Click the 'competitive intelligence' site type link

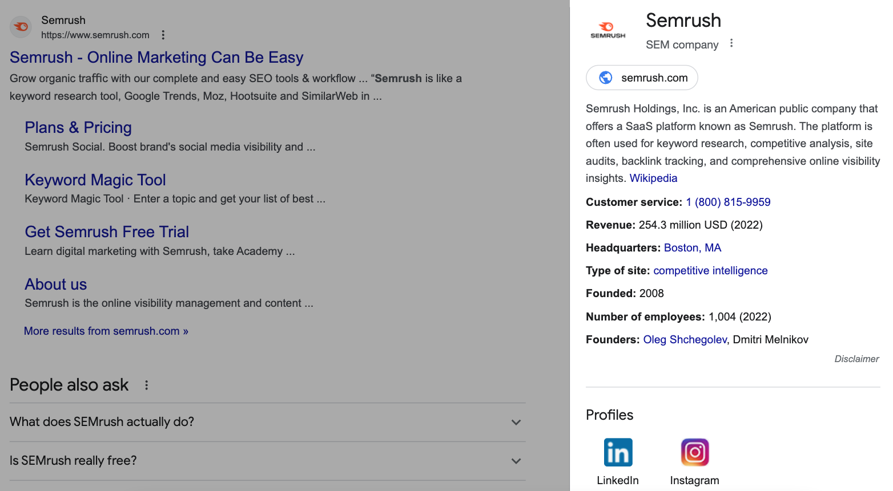(x=710, y=271)
